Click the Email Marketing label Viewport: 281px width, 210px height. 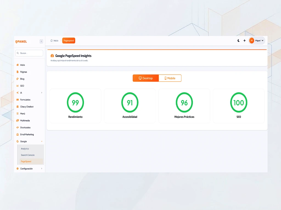click(x=27, y=135)
